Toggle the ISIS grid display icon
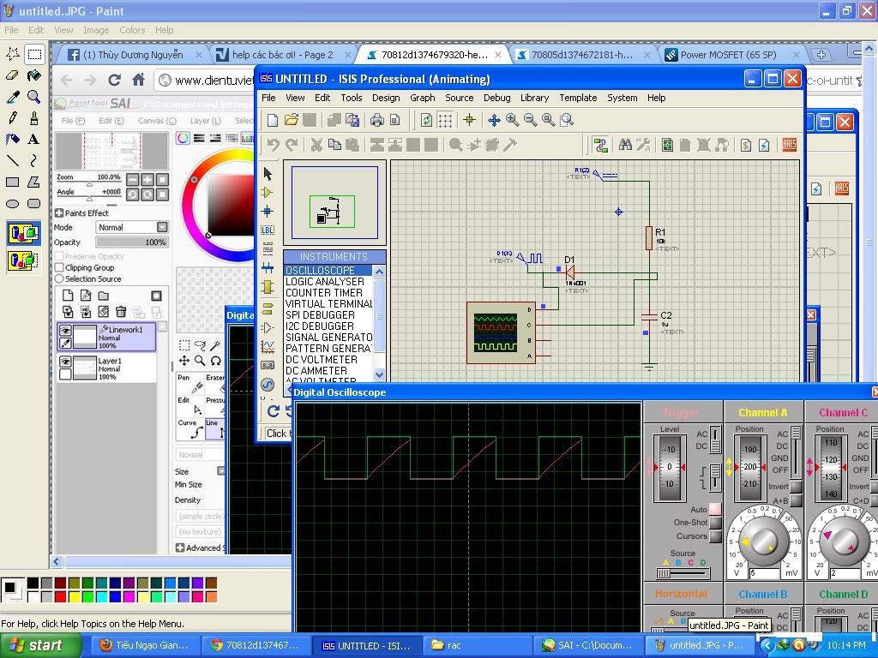The width and height of the screenshot is (878, 658). tap(445, 120)
